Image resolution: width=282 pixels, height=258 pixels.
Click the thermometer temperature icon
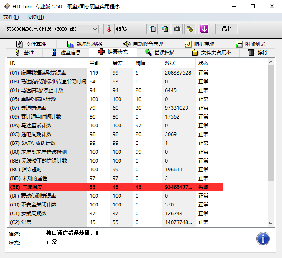click(109, 29)
